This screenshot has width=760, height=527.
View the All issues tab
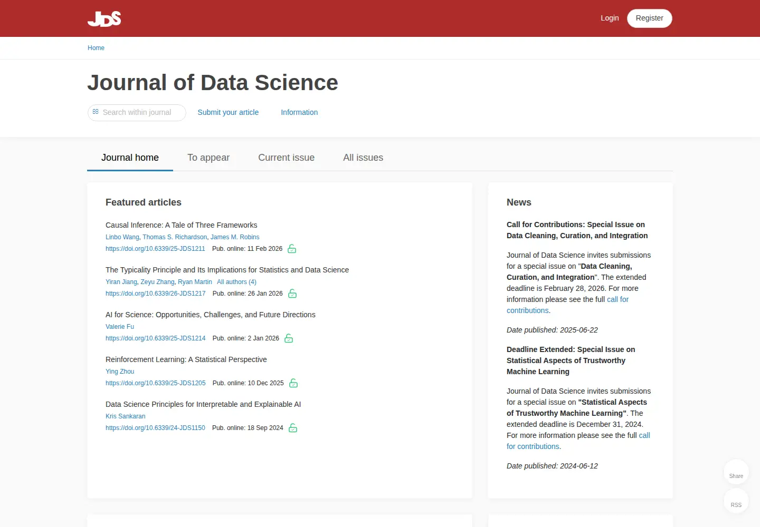coord(363,158)
